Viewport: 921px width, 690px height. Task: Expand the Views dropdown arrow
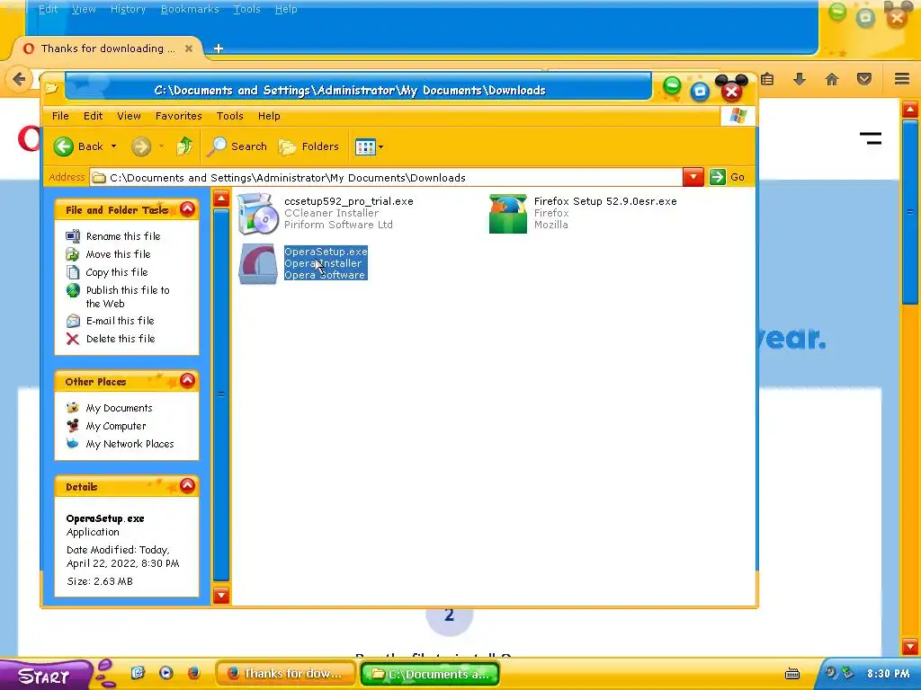point(380,146)
